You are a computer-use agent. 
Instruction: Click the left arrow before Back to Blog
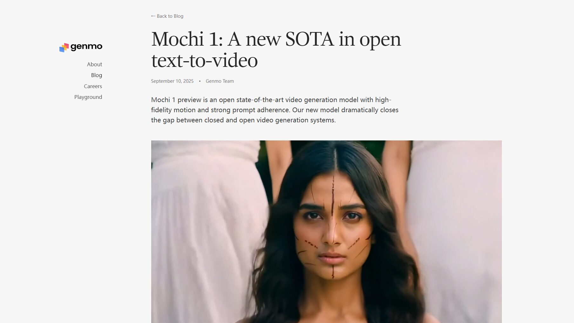coord(153,16)
